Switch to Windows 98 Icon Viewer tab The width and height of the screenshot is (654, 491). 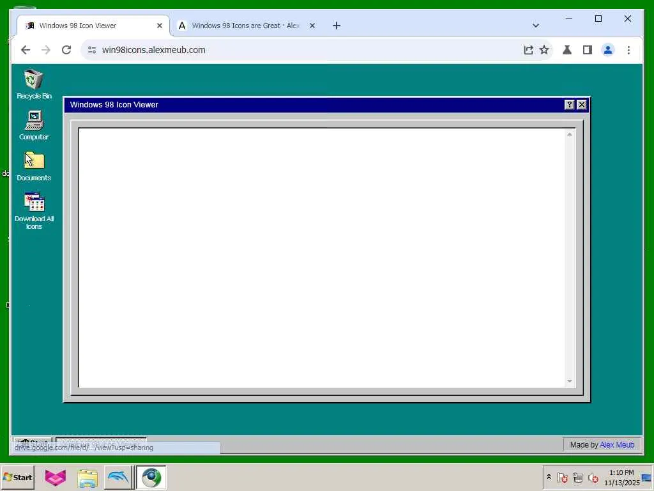(x=93, y=26)
